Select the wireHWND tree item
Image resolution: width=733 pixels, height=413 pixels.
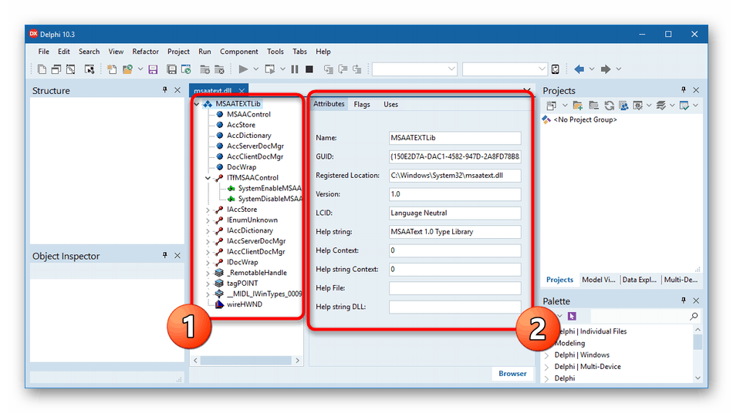click(x=245, y=304)
